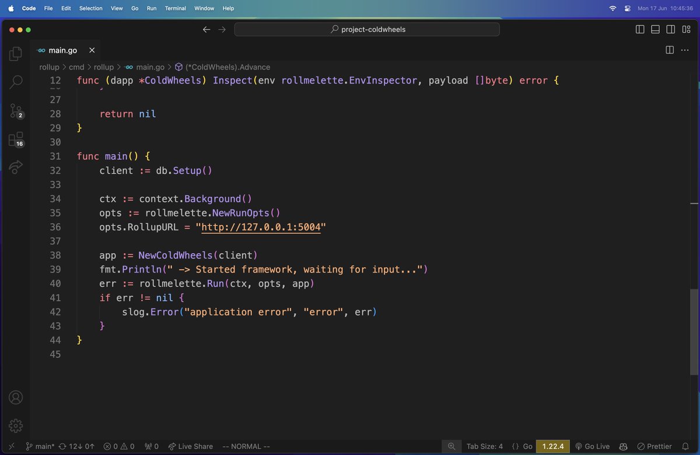Screen dimensions: 700x455
Task: Click line number 31 in gutter
Action: point(55,156)
